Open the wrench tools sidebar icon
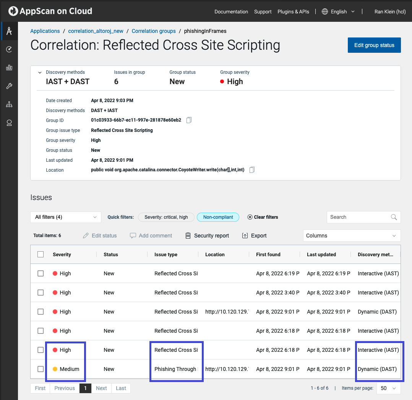 tap(9, 86)
